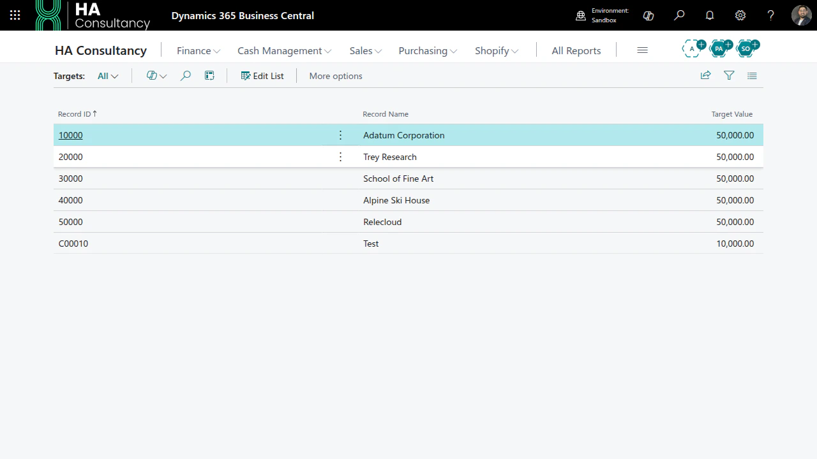Expand the Shopify menu
Viewport: 817px width, 459px height.
click(x=497, y=50)
